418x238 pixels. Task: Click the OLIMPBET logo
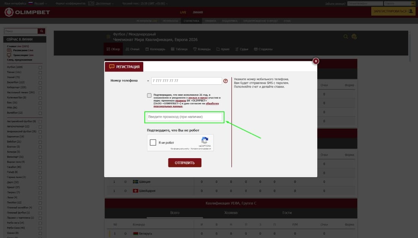(27, 12)
